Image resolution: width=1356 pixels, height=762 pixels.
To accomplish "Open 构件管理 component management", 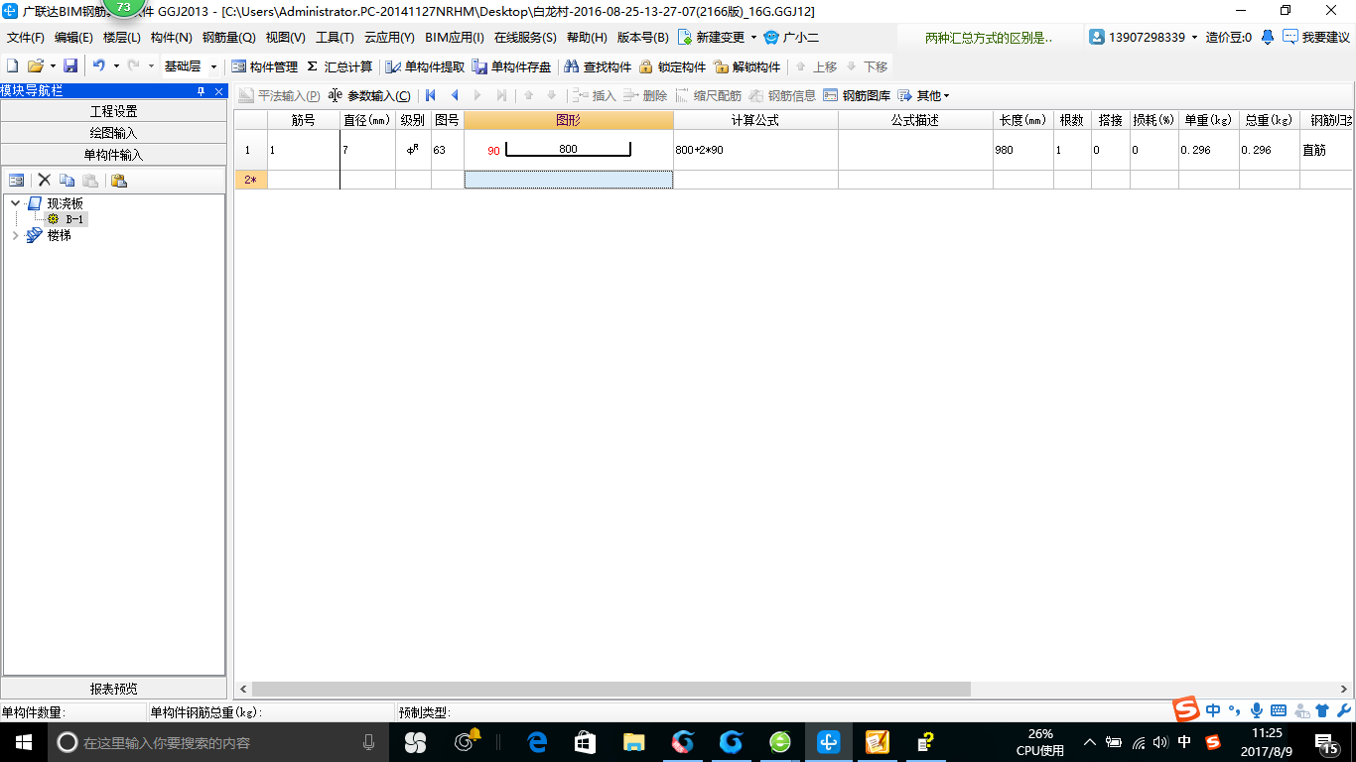I will click(x=264, y=66).
